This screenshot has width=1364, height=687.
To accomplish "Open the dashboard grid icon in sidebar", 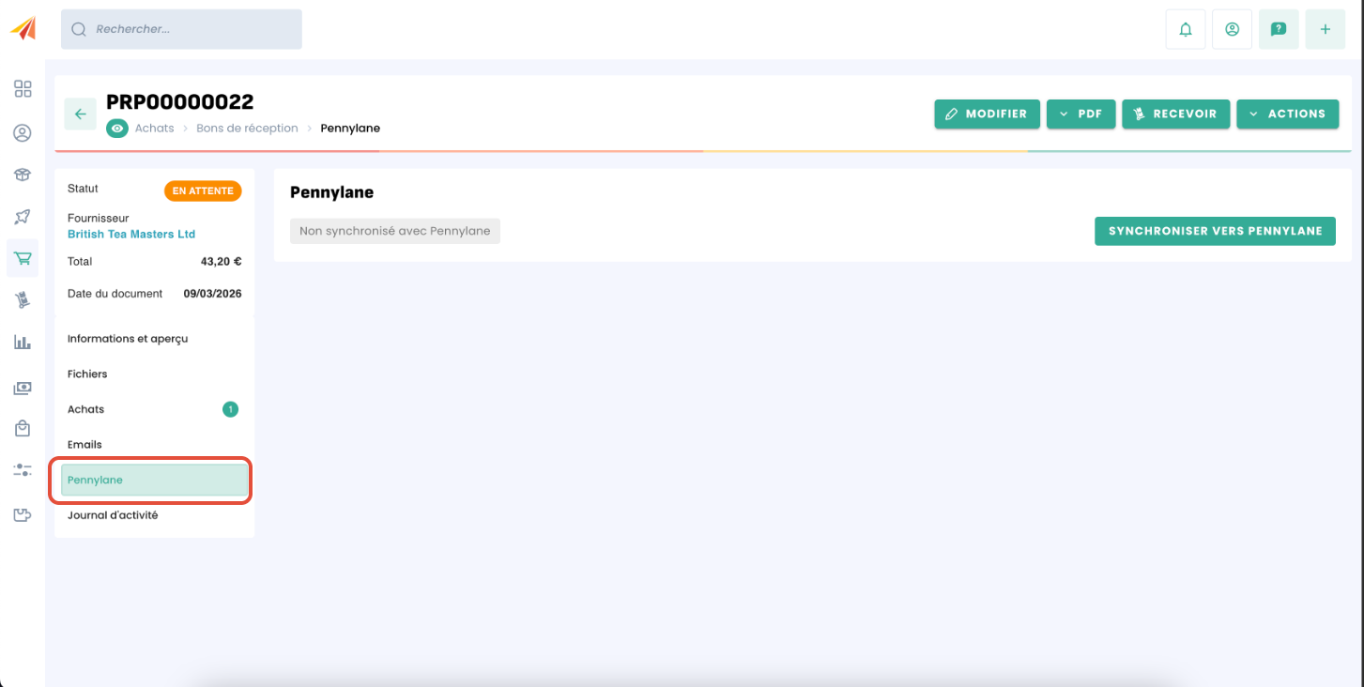I will pyautogui.click(x=23, y=89).
